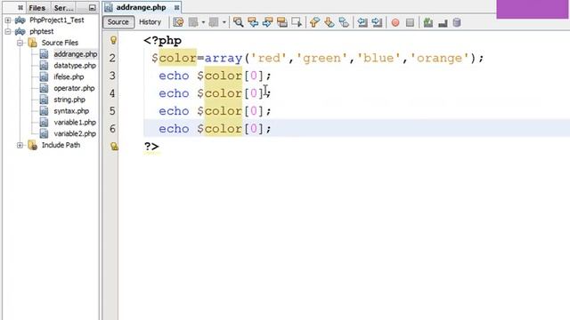Click the 'orange' string in the array
This screenshot has height=320, width=570.
click(x=439, y=58)
